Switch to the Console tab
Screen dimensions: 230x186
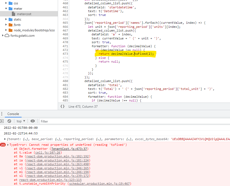coord(13,114)
